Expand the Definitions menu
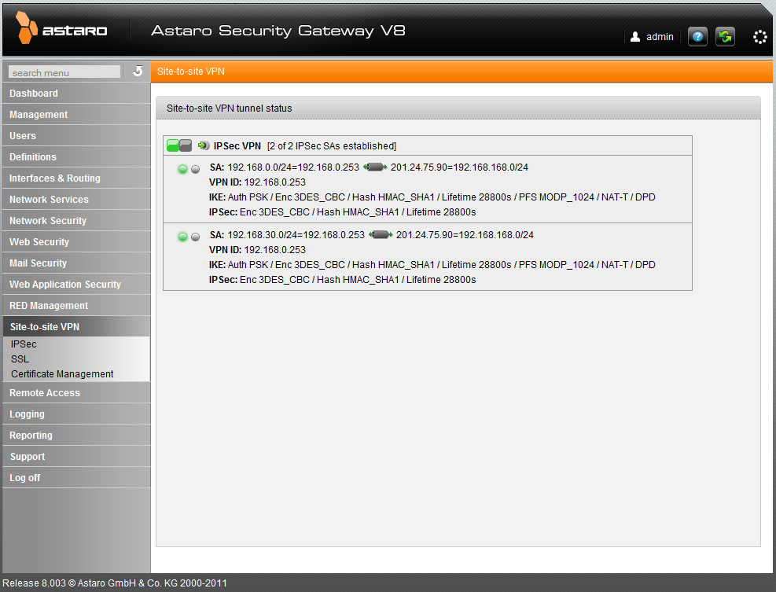Screen dimensions: 776x592 77,157
